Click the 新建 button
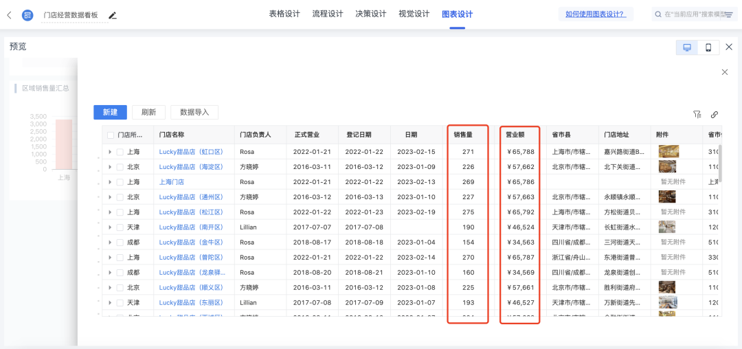Screen dimensions: 742x349 click(110, 112)
